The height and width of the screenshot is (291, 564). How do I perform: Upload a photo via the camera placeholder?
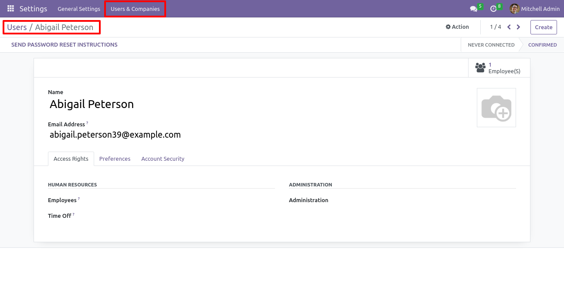[496, 108]
